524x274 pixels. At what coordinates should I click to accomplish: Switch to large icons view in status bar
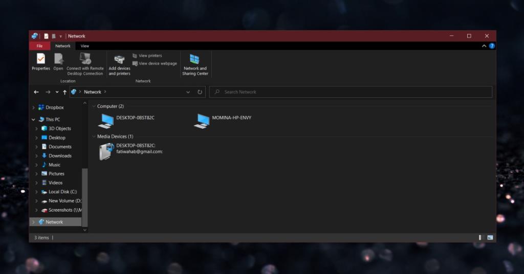(x=490, y=238)
